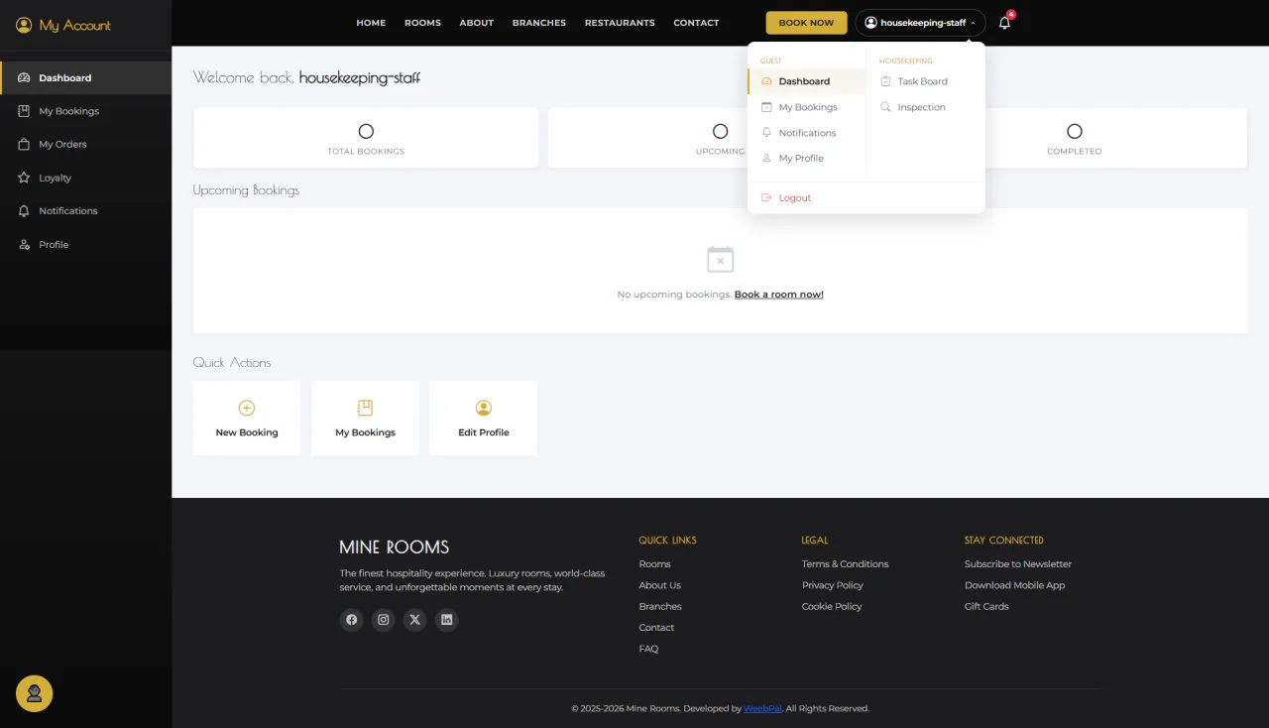The width and height of the screenshot is (1269, 728).
Task: Open the Instagram social icon in the footer
Action: [383, 620]
